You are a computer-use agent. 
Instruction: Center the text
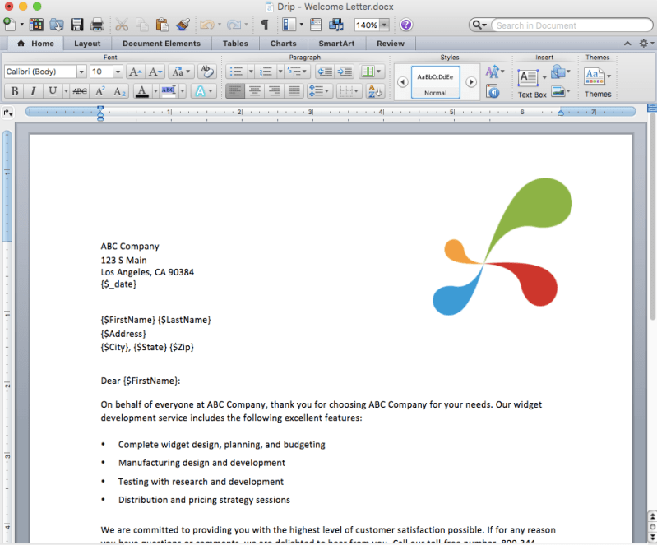pos(255,91)
